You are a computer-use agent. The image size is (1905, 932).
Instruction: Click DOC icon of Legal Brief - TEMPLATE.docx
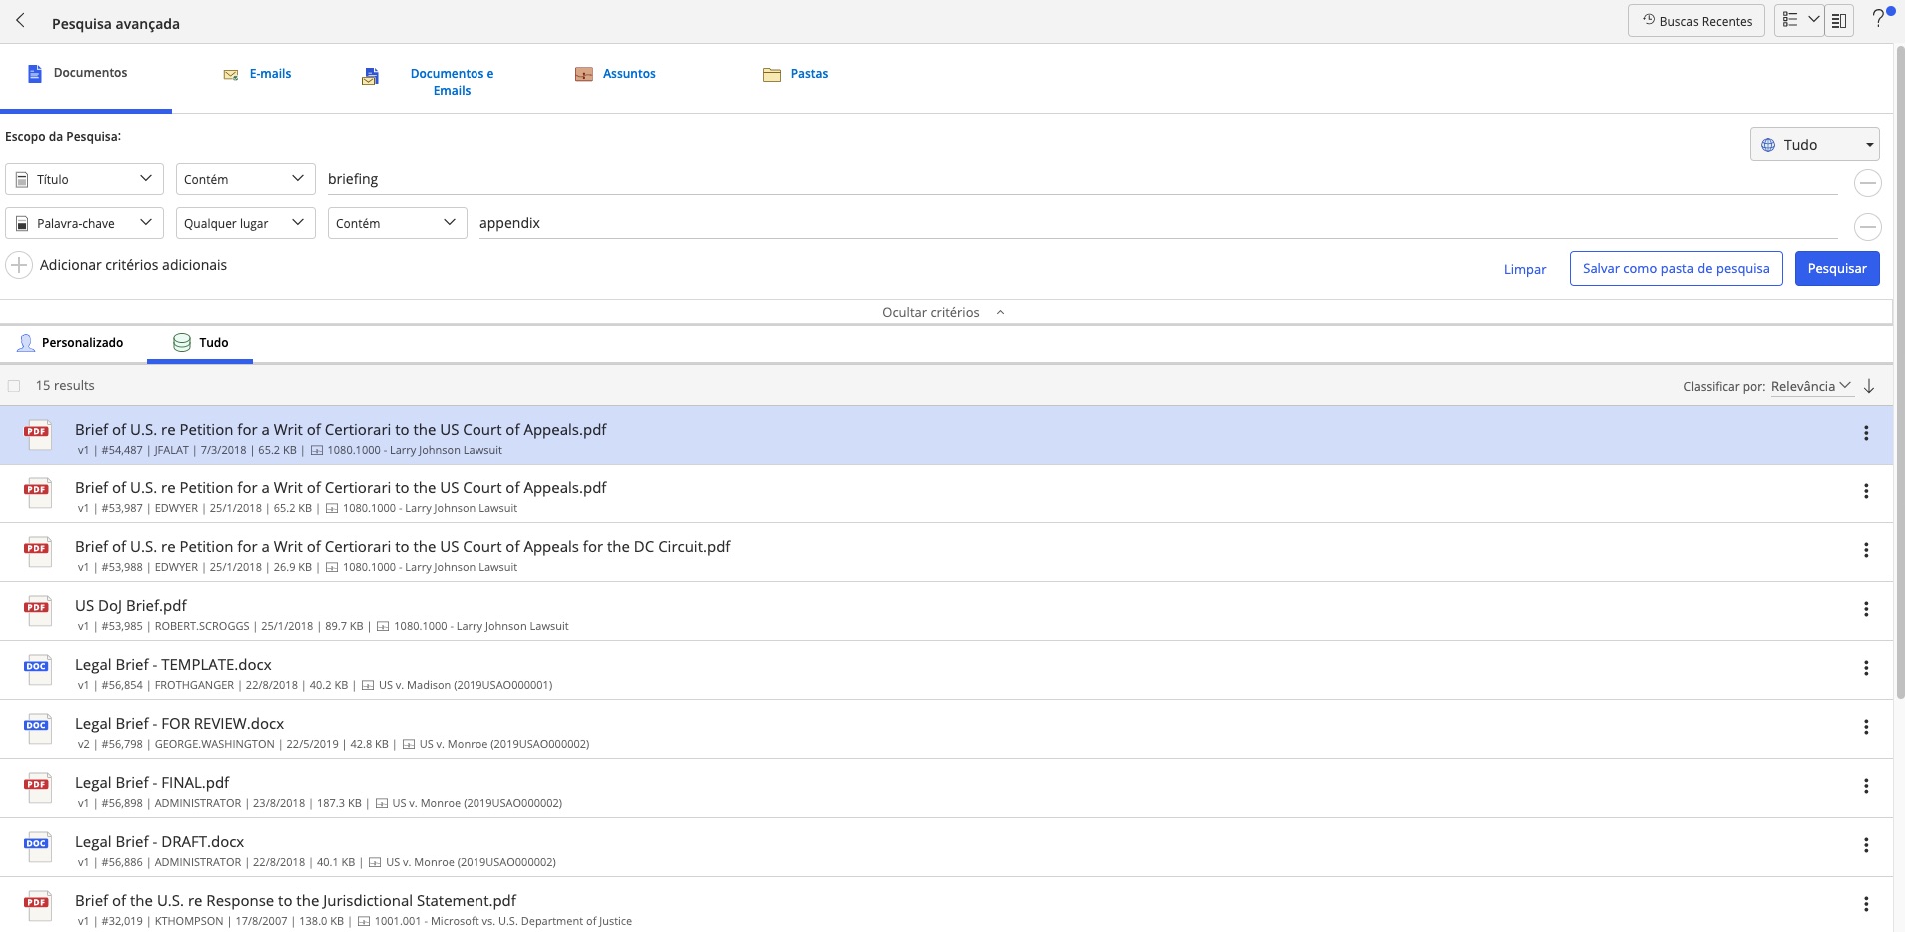[38, 669]
